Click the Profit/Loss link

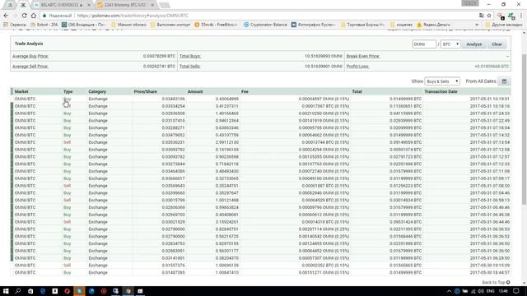pyautogui.click(x=357, y=66)
